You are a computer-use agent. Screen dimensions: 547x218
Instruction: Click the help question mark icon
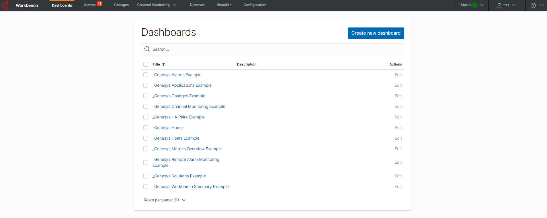point(533,5)
